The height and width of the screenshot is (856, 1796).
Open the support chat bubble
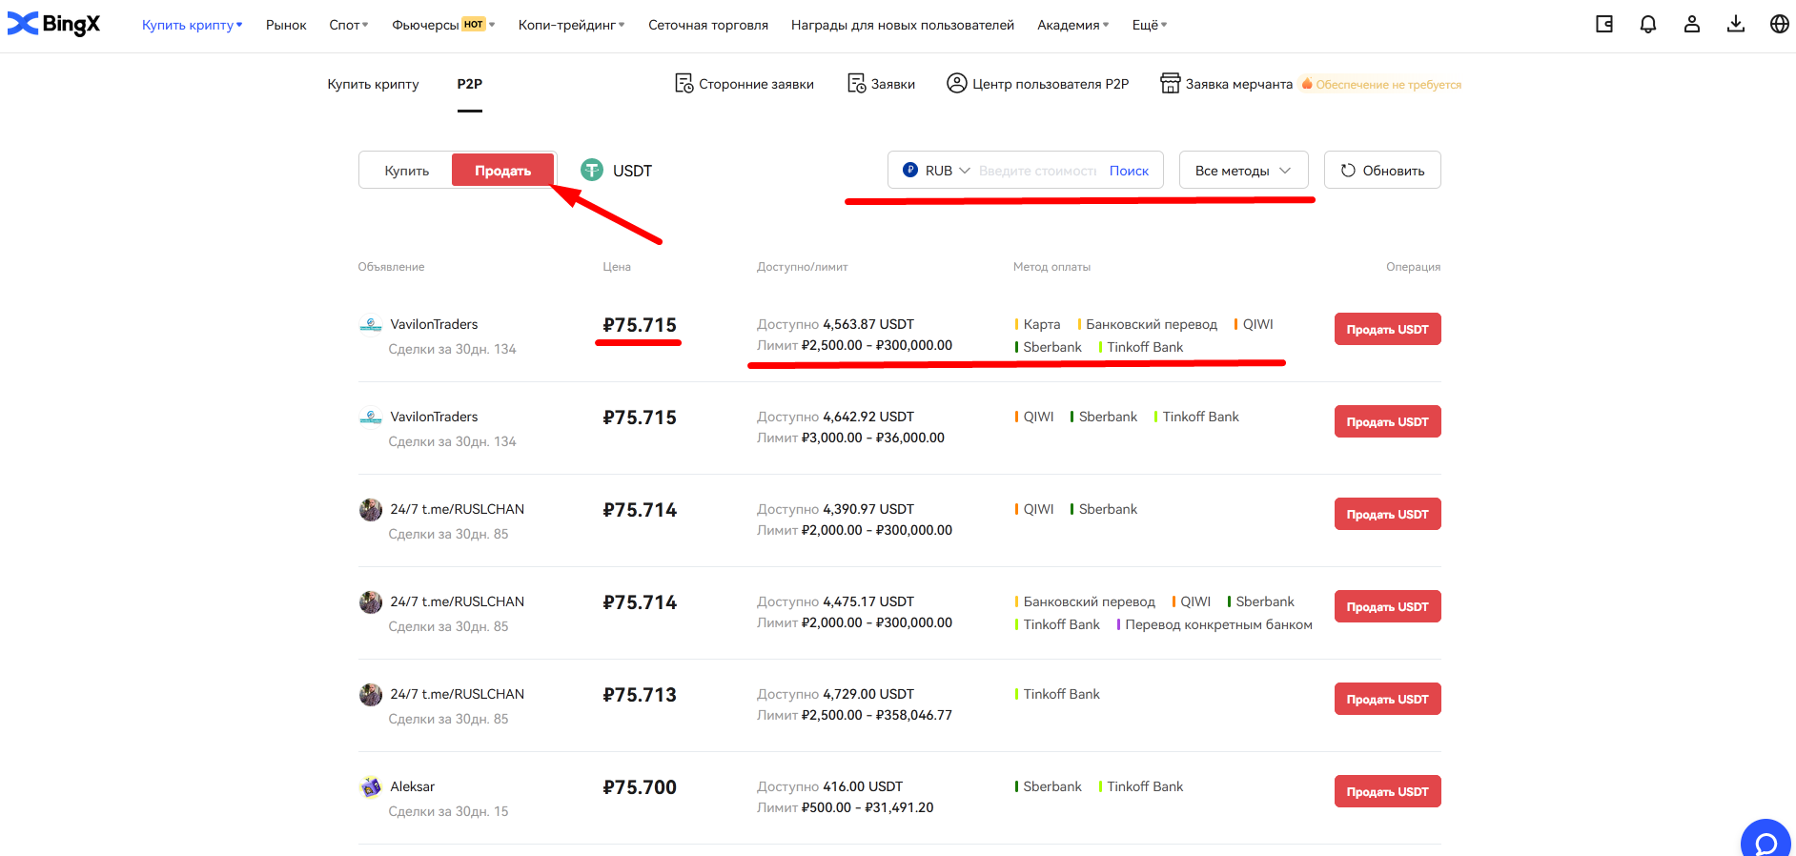[1765, 839]
